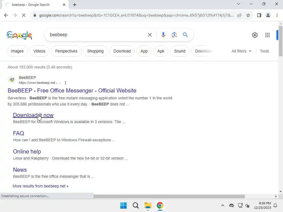Open search Tools

[x=264, y=51]
